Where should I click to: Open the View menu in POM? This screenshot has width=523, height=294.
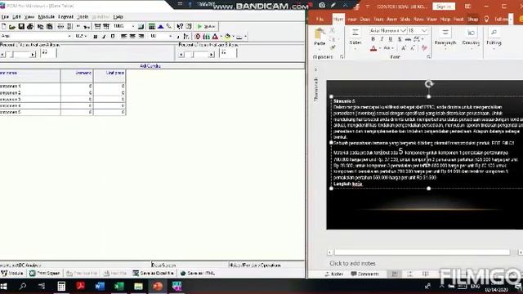pos(29,16)
